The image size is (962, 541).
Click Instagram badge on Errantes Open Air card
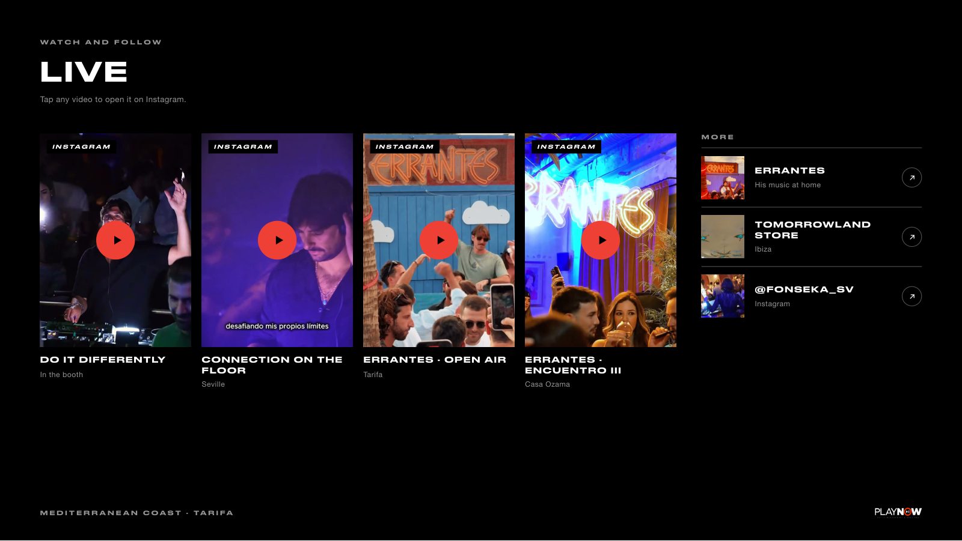point(405,147)
